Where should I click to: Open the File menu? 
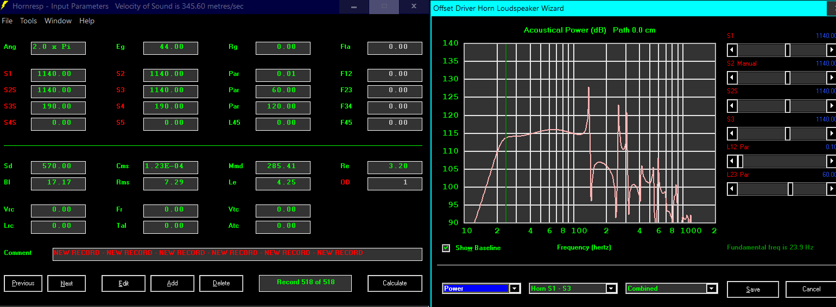7,21
